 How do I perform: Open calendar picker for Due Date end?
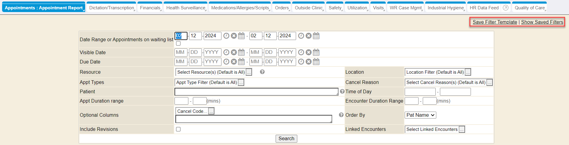tap(316, 62)
